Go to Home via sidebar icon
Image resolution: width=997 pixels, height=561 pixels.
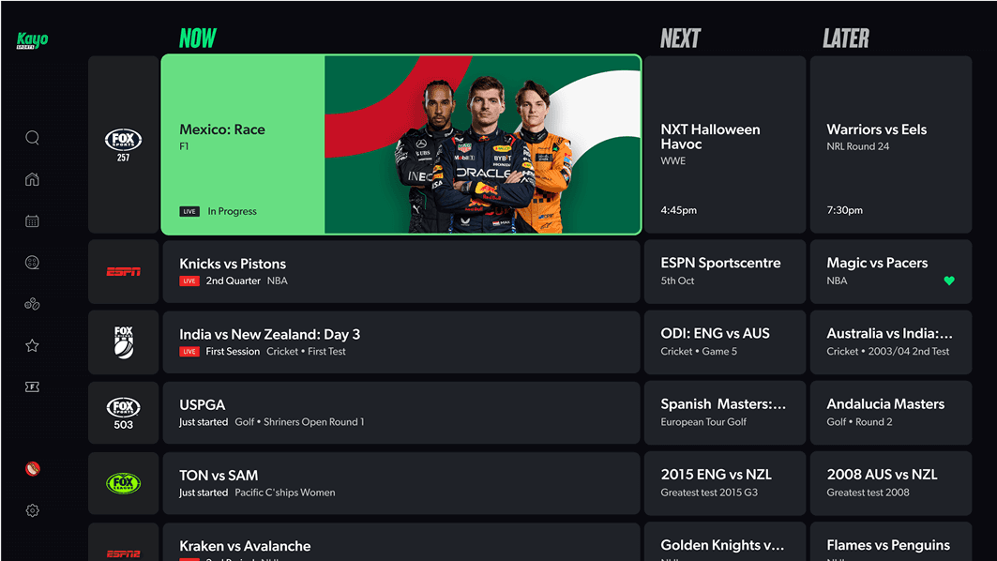point(33,179)
